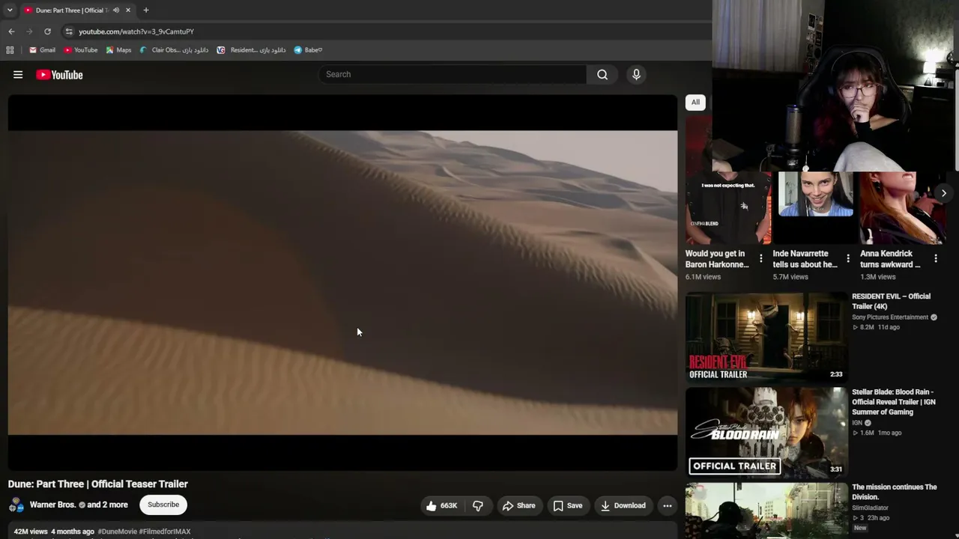This screenshot has height=539, width=959.
Task: Mute the Dune tab audio indicator
Action: point(115,10)
